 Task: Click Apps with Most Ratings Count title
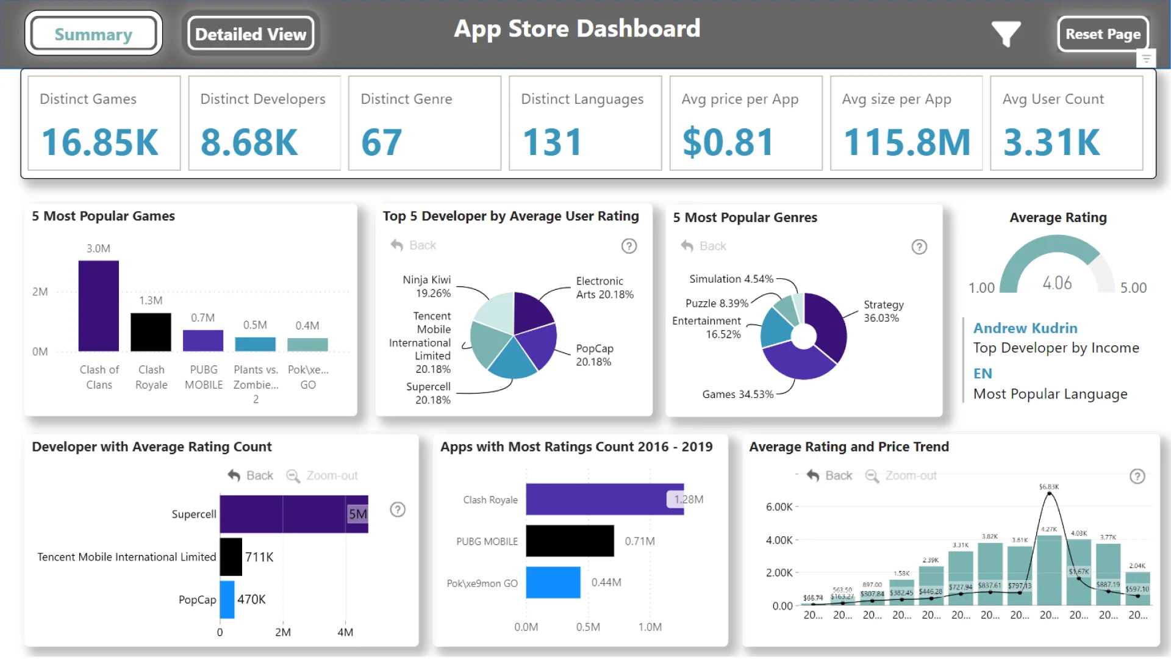(576, 447)
